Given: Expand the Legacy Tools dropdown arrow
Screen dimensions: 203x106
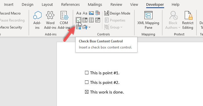Looking at the screenshot, I should (89, 27).
